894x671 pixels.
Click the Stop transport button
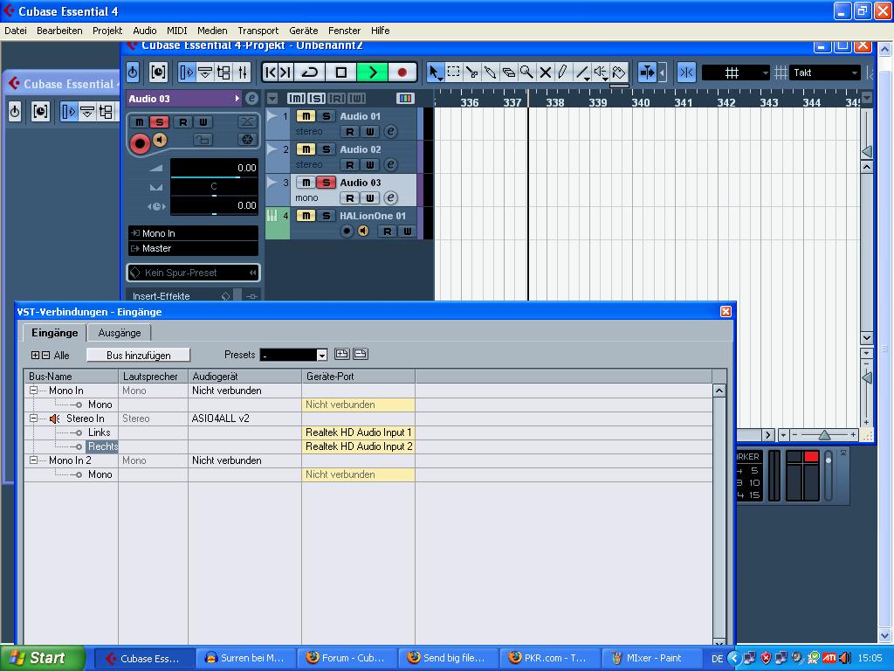341,73
